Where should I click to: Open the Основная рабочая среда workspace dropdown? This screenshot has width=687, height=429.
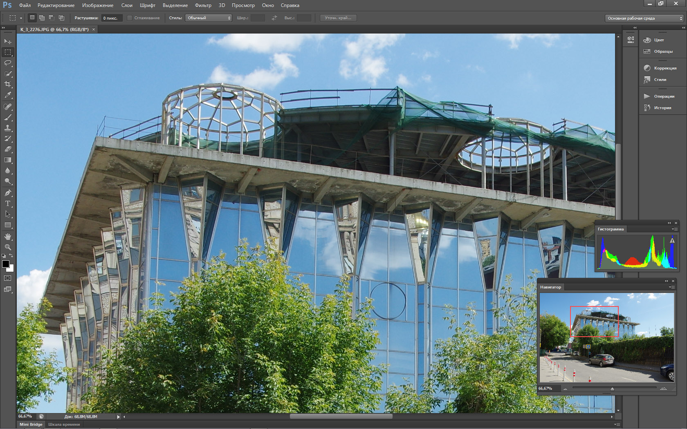coord(644,18)
